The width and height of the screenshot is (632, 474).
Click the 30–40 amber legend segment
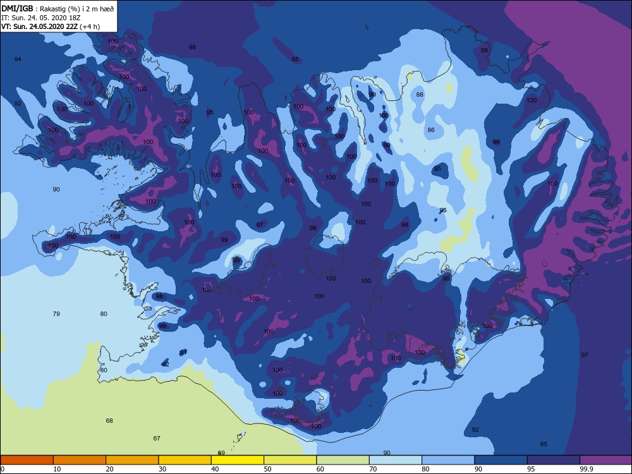(185, 460)
